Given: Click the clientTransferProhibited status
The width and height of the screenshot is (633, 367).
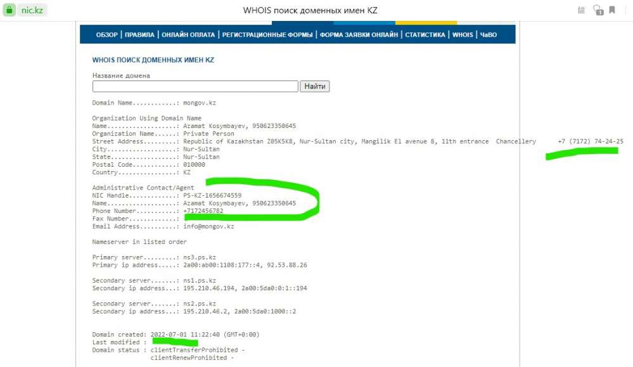Looking at the screenshot, I should (x=194, y=350).
